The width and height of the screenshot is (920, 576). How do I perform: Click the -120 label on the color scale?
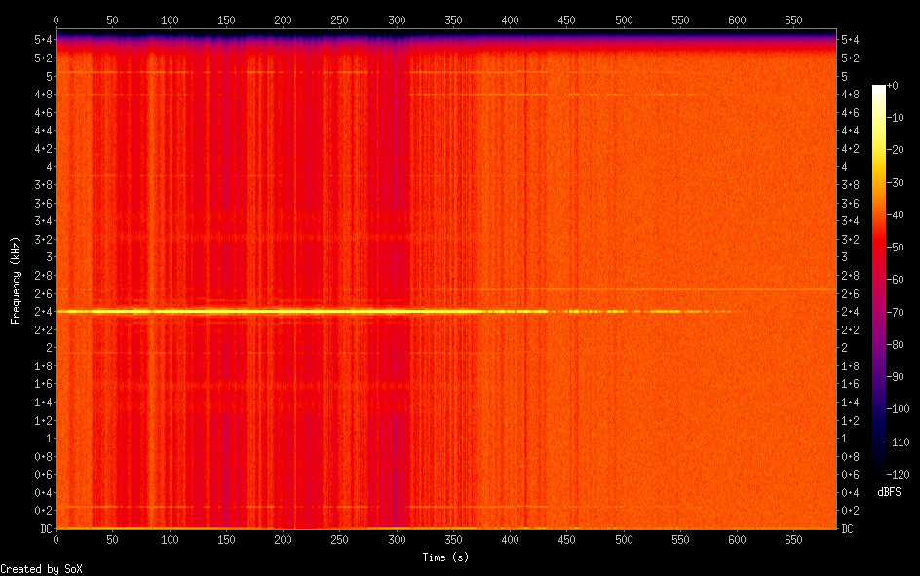point(903,473)
